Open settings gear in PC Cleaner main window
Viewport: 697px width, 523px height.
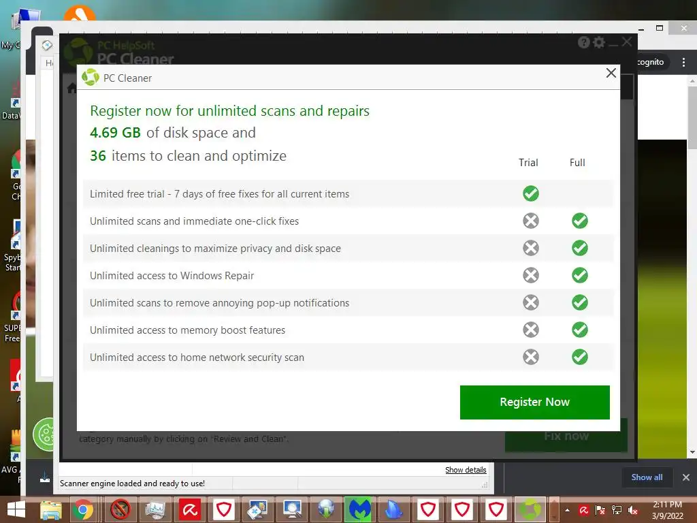pyautogui.click(x=599, y=42)
